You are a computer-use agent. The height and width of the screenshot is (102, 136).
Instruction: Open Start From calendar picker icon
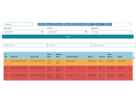coord(42,32)
